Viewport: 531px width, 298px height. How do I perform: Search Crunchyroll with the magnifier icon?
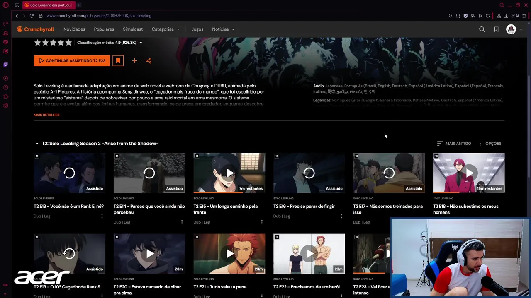coord(482,29)
